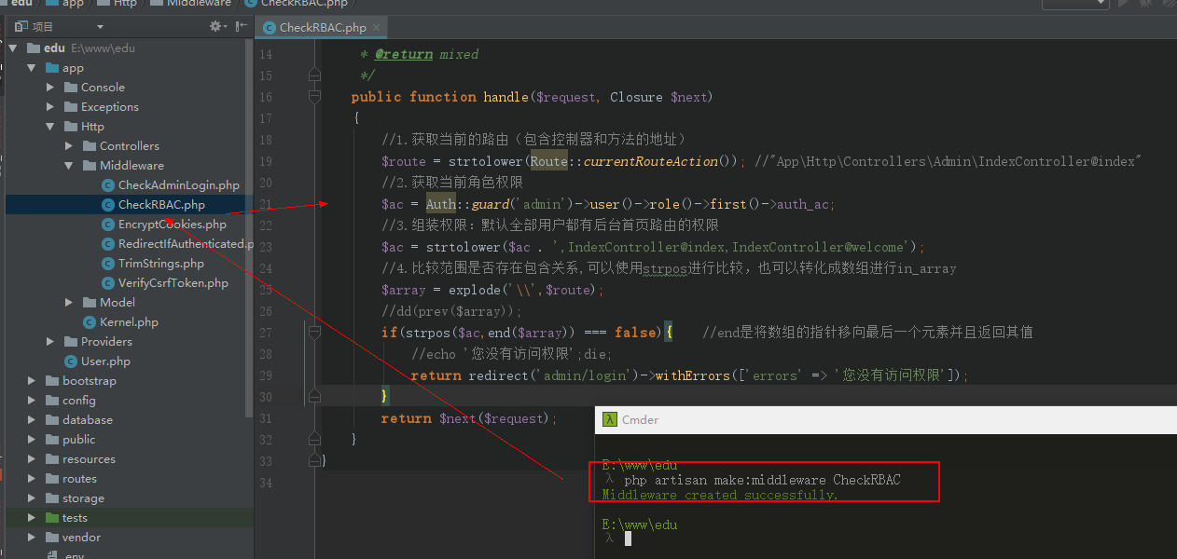Open Kernel.php file in the tree
Screen dimensions: 1177x559
pos(129,322)
